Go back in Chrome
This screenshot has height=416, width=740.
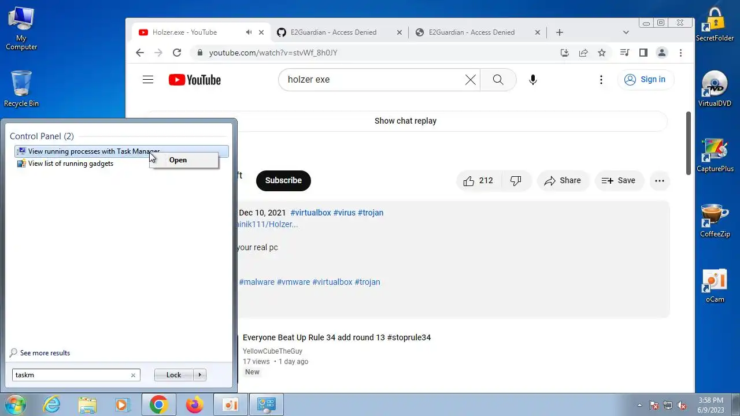click(140, 53)
